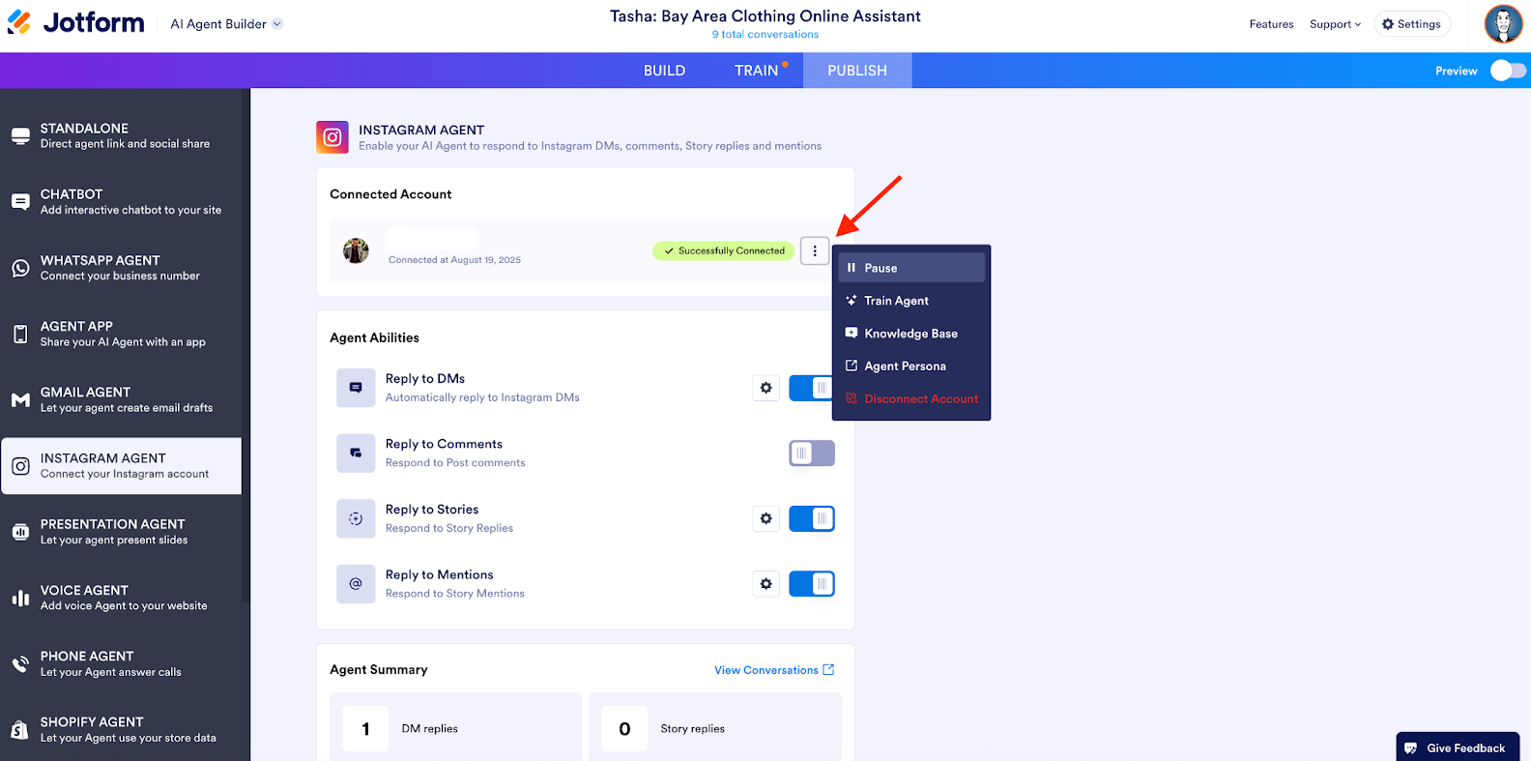Screen dimensions: 1531x761
Task: Click the 9 total conversations link
Action: click(x=765, y=35)
